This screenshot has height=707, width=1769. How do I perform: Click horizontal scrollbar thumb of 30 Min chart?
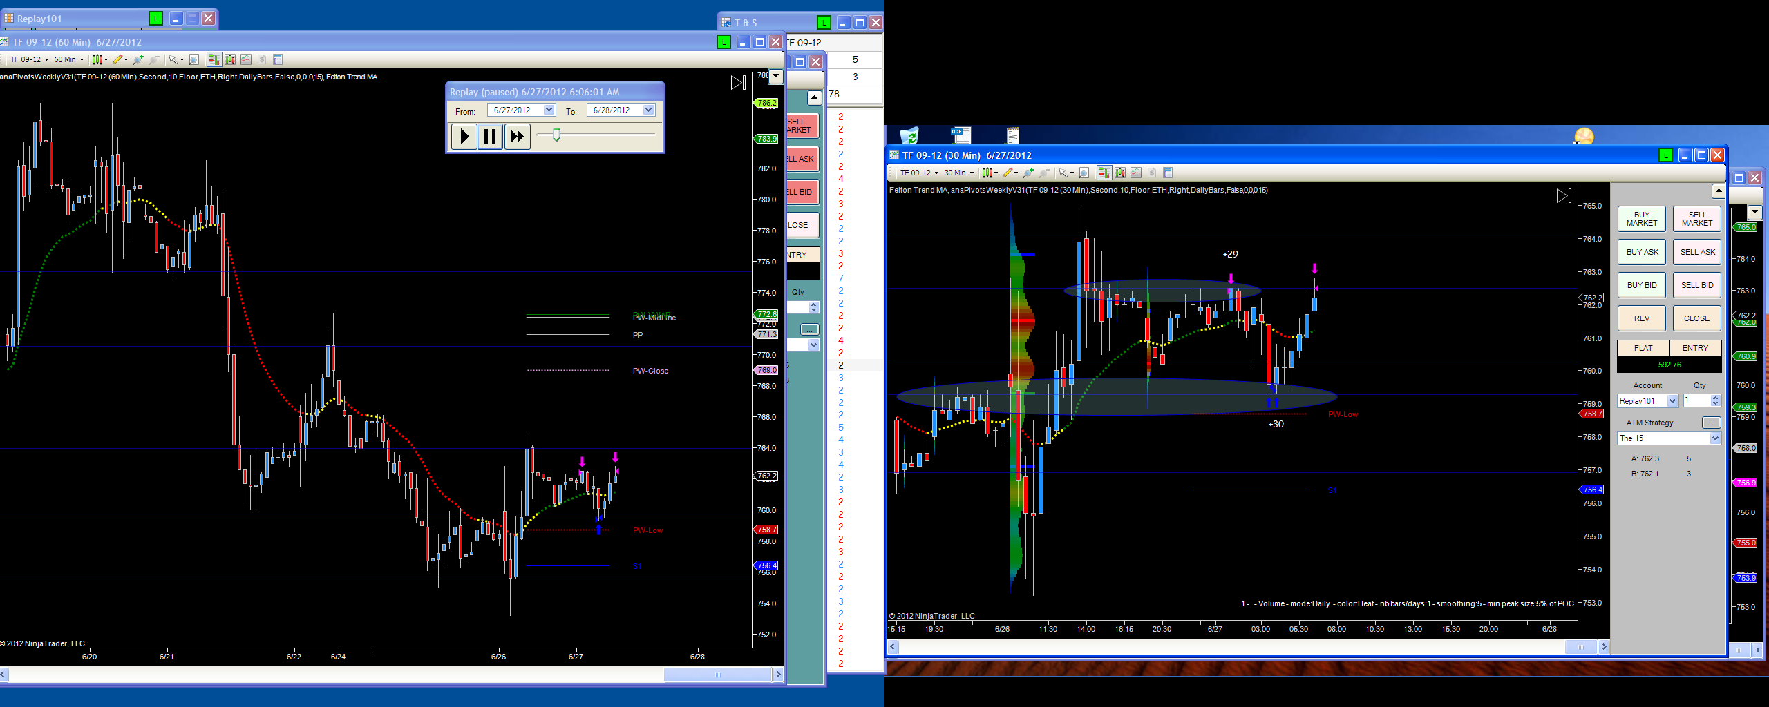pos(1581,647)
